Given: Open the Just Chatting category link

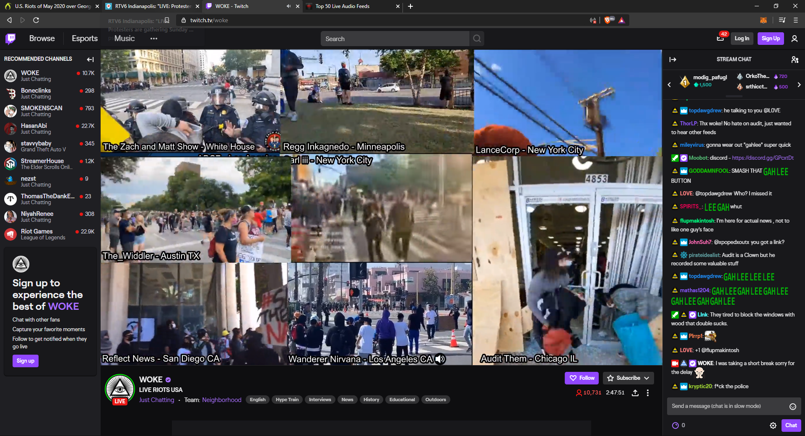Looking at the screenshot, I should (156, 400).
